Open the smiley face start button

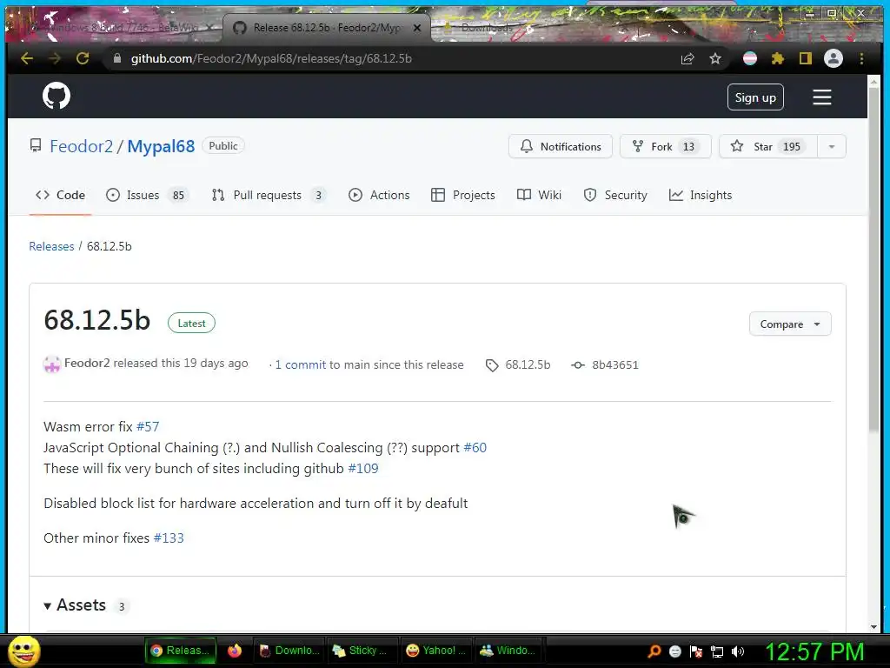[24, 651]
